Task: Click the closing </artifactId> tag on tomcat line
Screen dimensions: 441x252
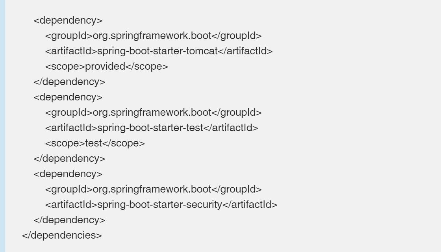Action: pos(245,51)
